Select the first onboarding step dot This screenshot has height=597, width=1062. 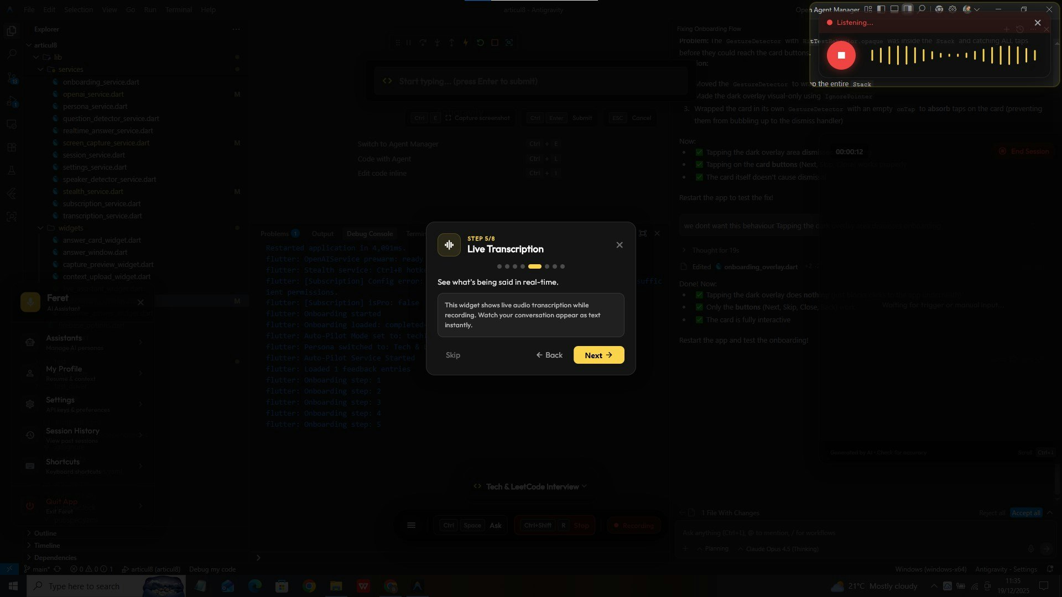499,266
